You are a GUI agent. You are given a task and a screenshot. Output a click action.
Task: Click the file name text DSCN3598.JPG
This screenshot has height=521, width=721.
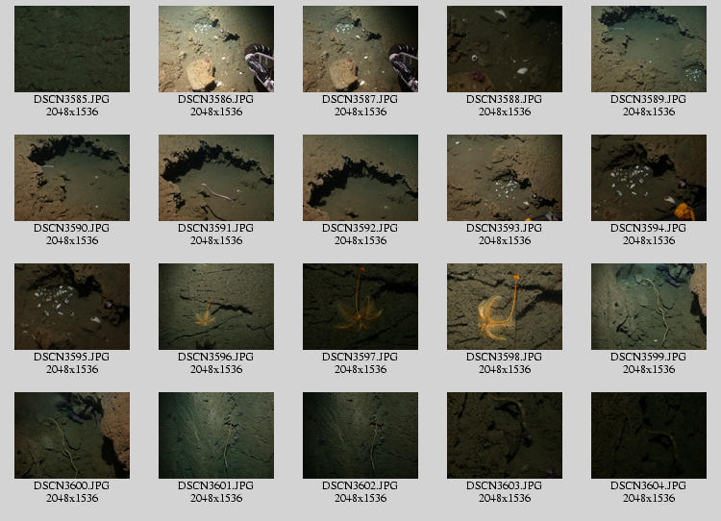[505, 357]
